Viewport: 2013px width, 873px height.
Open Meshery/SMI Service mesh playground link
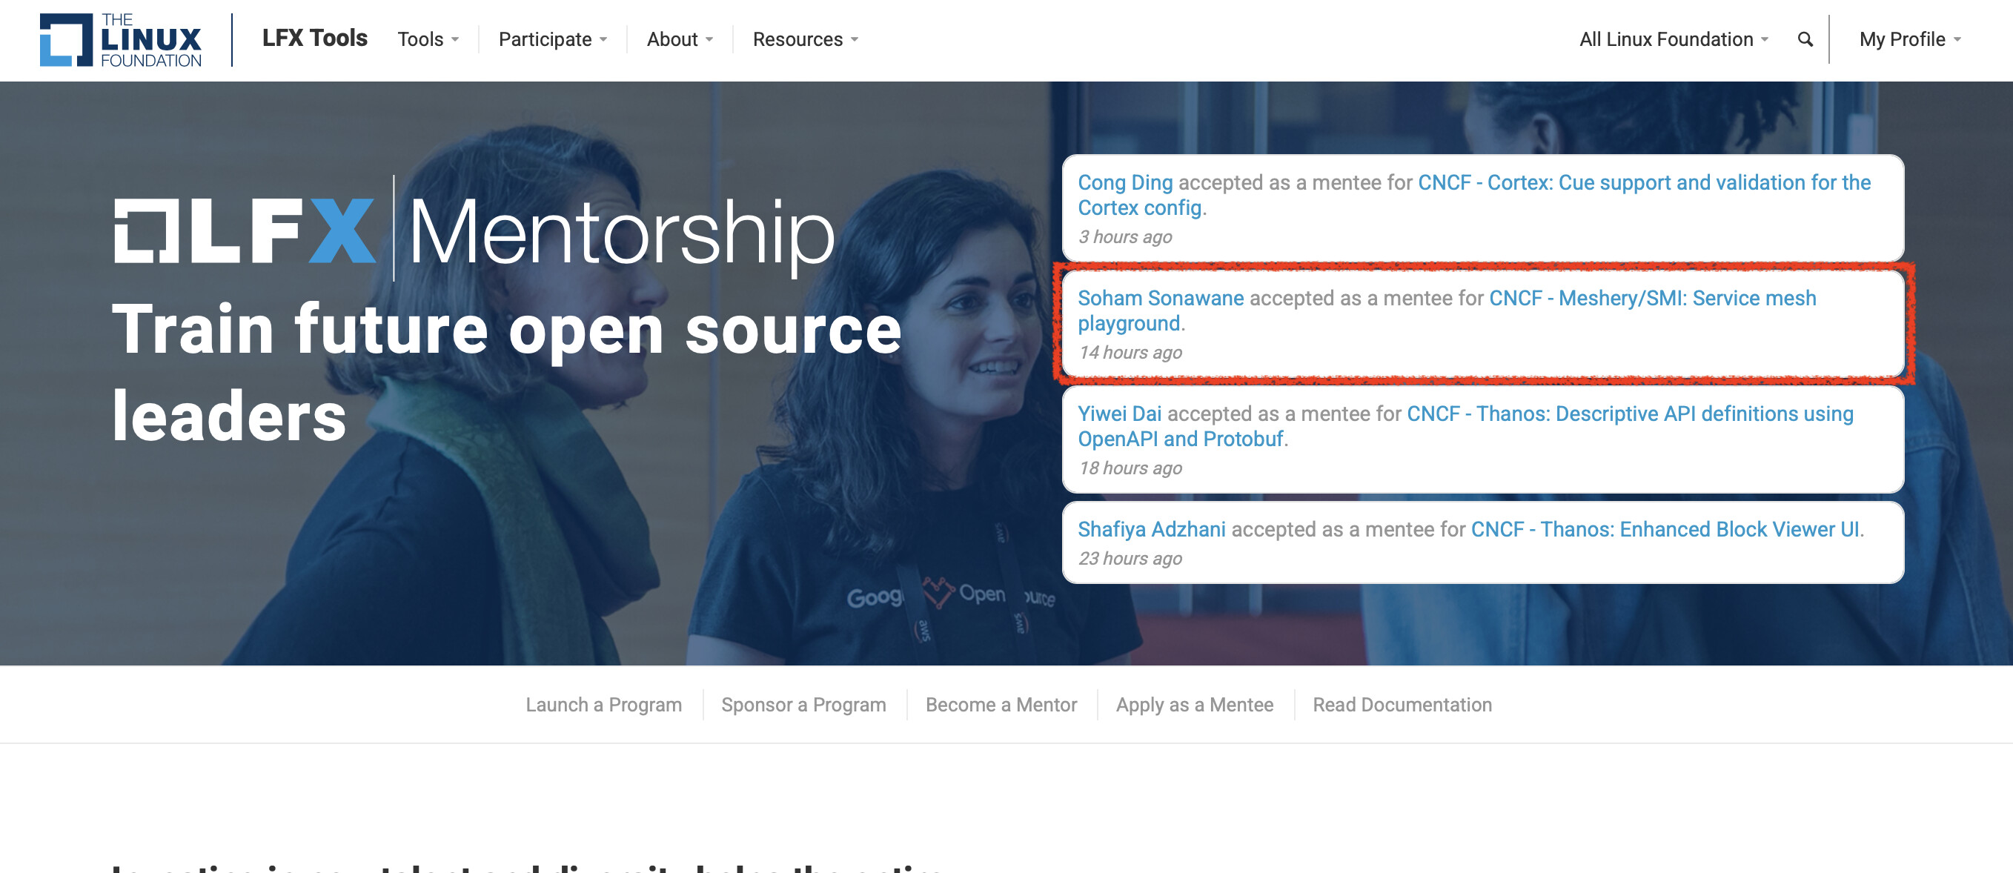[1447, 311]
